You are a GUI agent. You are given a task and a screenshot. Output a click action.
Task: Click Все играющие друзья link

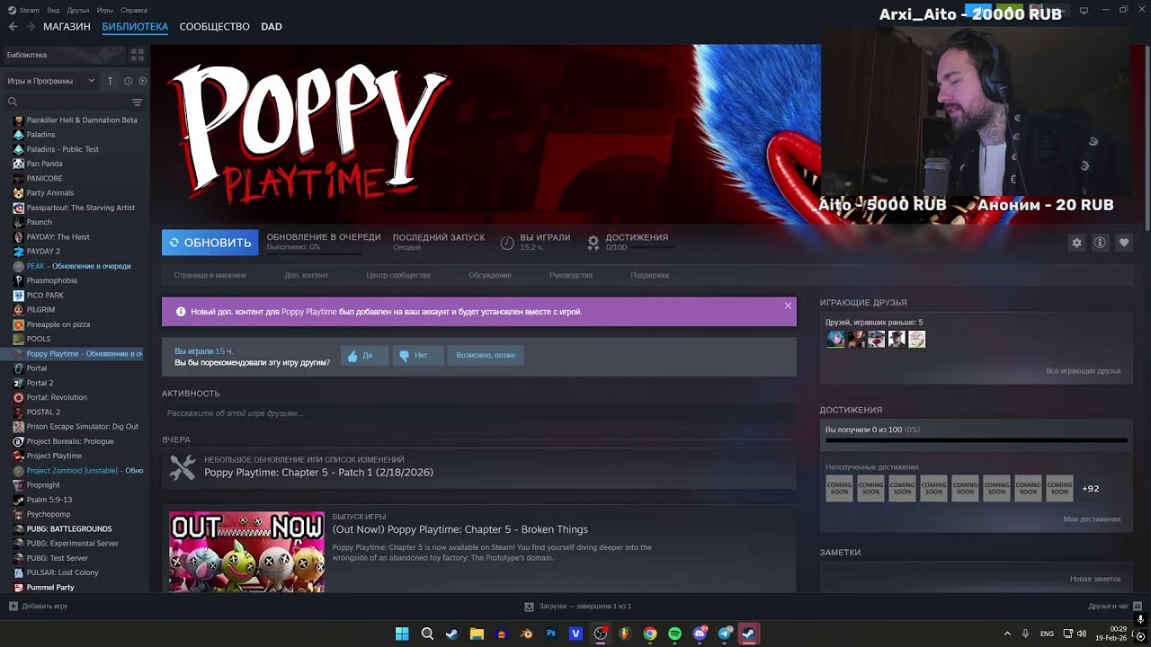(x=1083, y=371)
